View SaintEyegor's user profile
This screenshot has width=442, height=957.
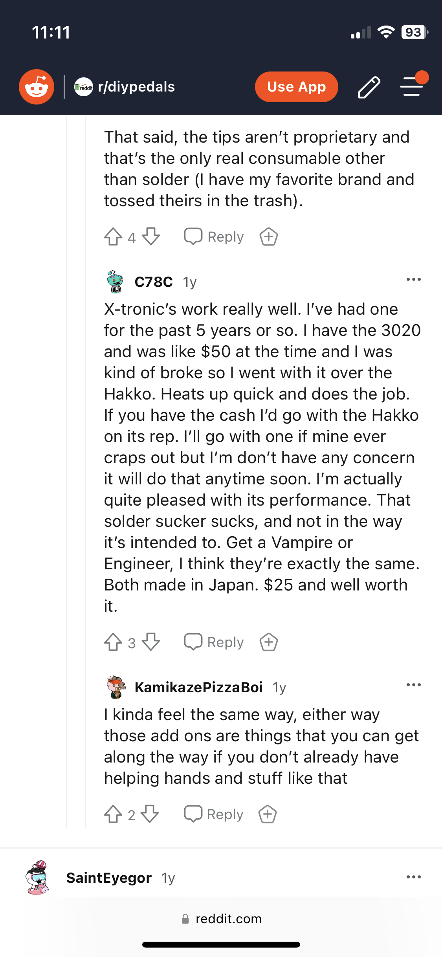coord(109,878)
